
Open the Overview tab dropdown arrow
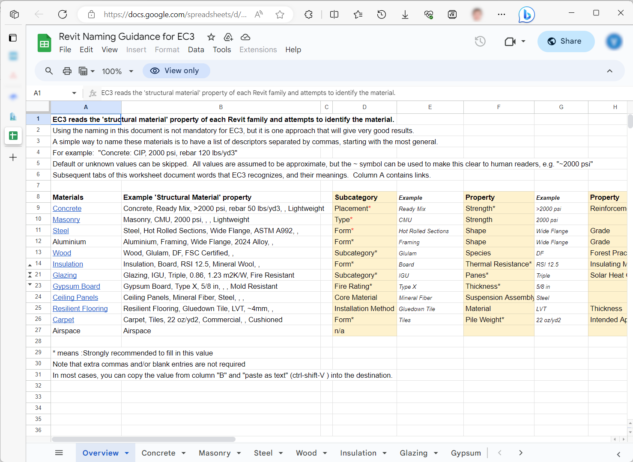(127, 453)
